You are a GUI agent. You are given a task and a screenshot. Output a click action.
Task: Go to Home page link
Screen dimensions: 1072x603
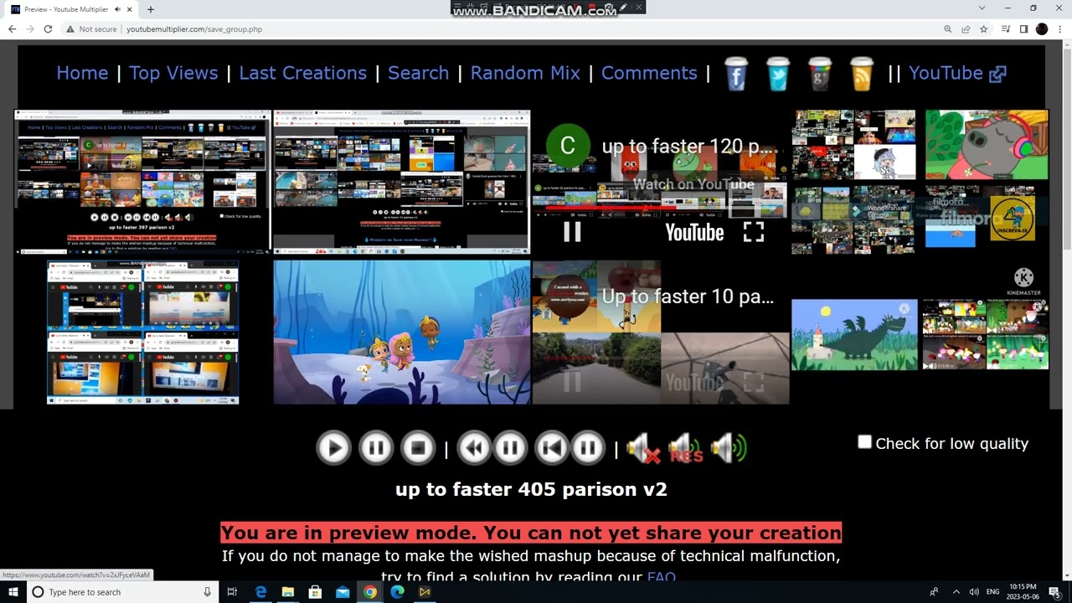pyautogui.click(x=82, y=73)
